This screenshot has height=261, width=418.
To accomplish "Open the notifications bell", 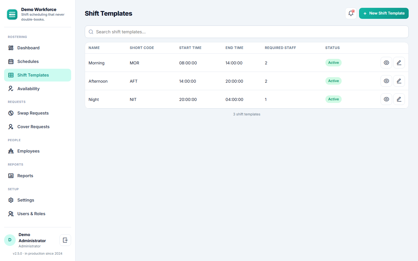I will click(x=351, y=13).
